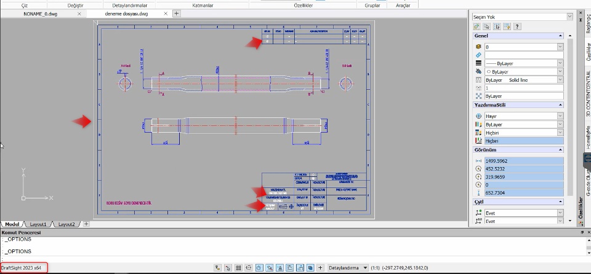Click the hyperlink icon in Genel section
This screenshot has width=591, height=274.
pos(479,55)
